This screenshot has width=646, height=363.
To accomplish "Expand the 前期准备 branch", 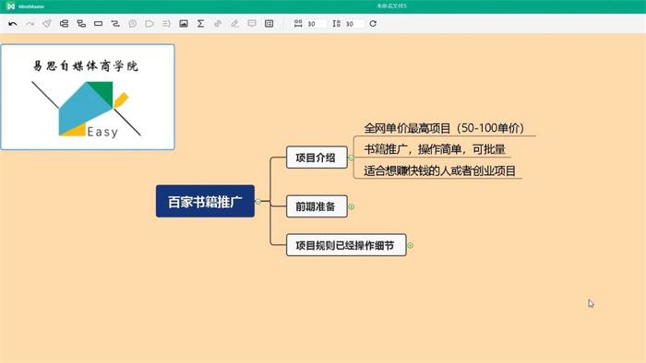I will click(x=351, y=206).
